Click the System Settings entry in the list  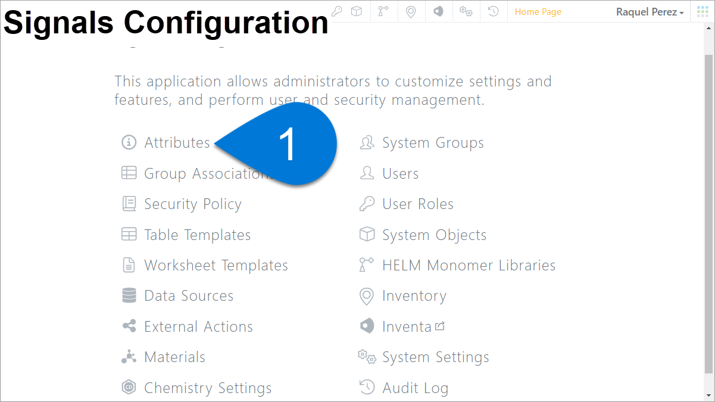click(x=436, y=357)
